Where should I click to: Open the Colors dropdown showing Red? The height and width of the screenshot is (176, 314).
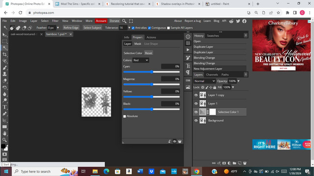click(141, 60)
